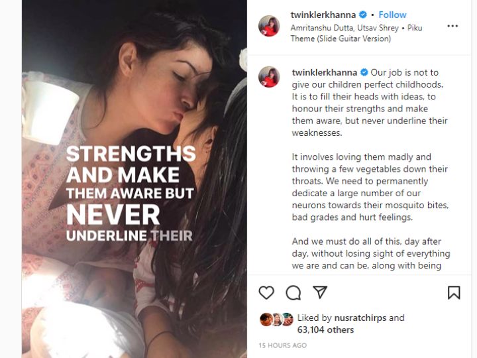Follow twinklerkhanna's account
The image size is (477, 358).
pyautogui.click(x=392, y=15)
